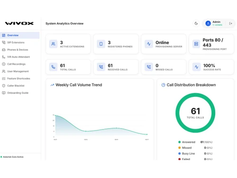Click the Feature Shortcodes sliders icon
This screenshot has height=178, width=237.
point(4,78)
